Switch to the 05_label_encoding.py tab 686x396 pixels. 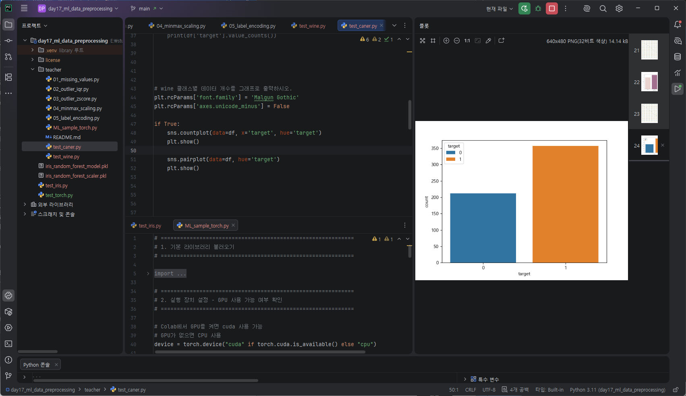click(248, 26)
